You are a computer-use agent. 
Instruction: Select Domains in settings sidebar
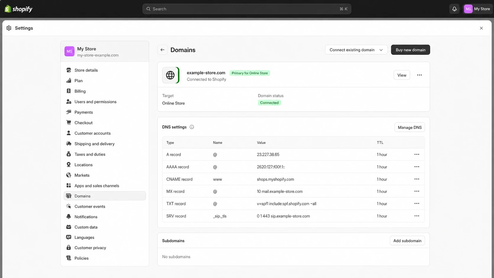[x=105, y=196]
